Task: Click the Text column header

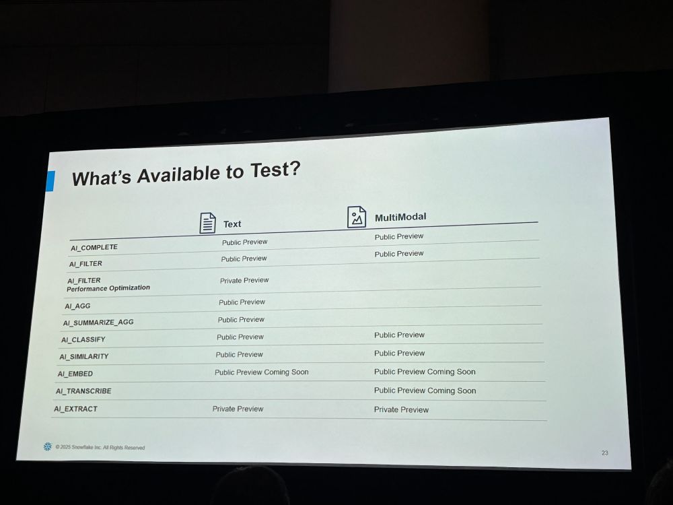Action: click(x=232, y=224)
